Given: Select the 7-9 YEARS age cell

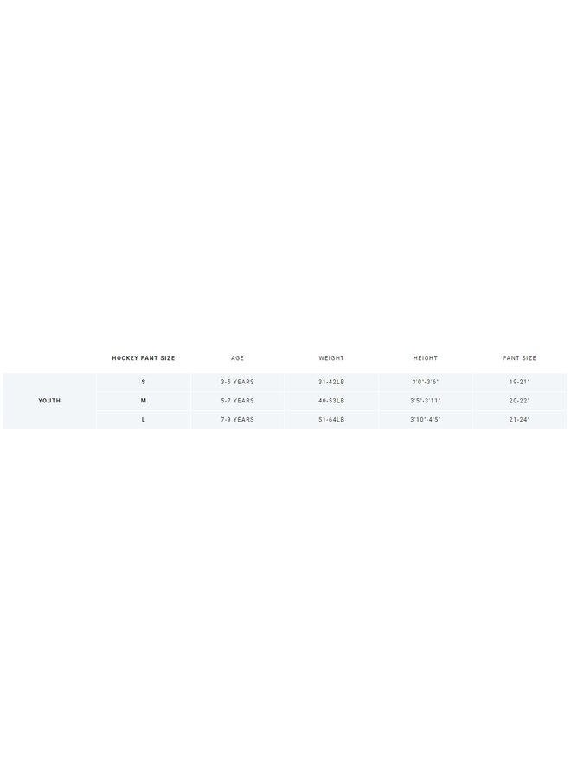Looking at the screenshot, I should (x=237, y=420).
